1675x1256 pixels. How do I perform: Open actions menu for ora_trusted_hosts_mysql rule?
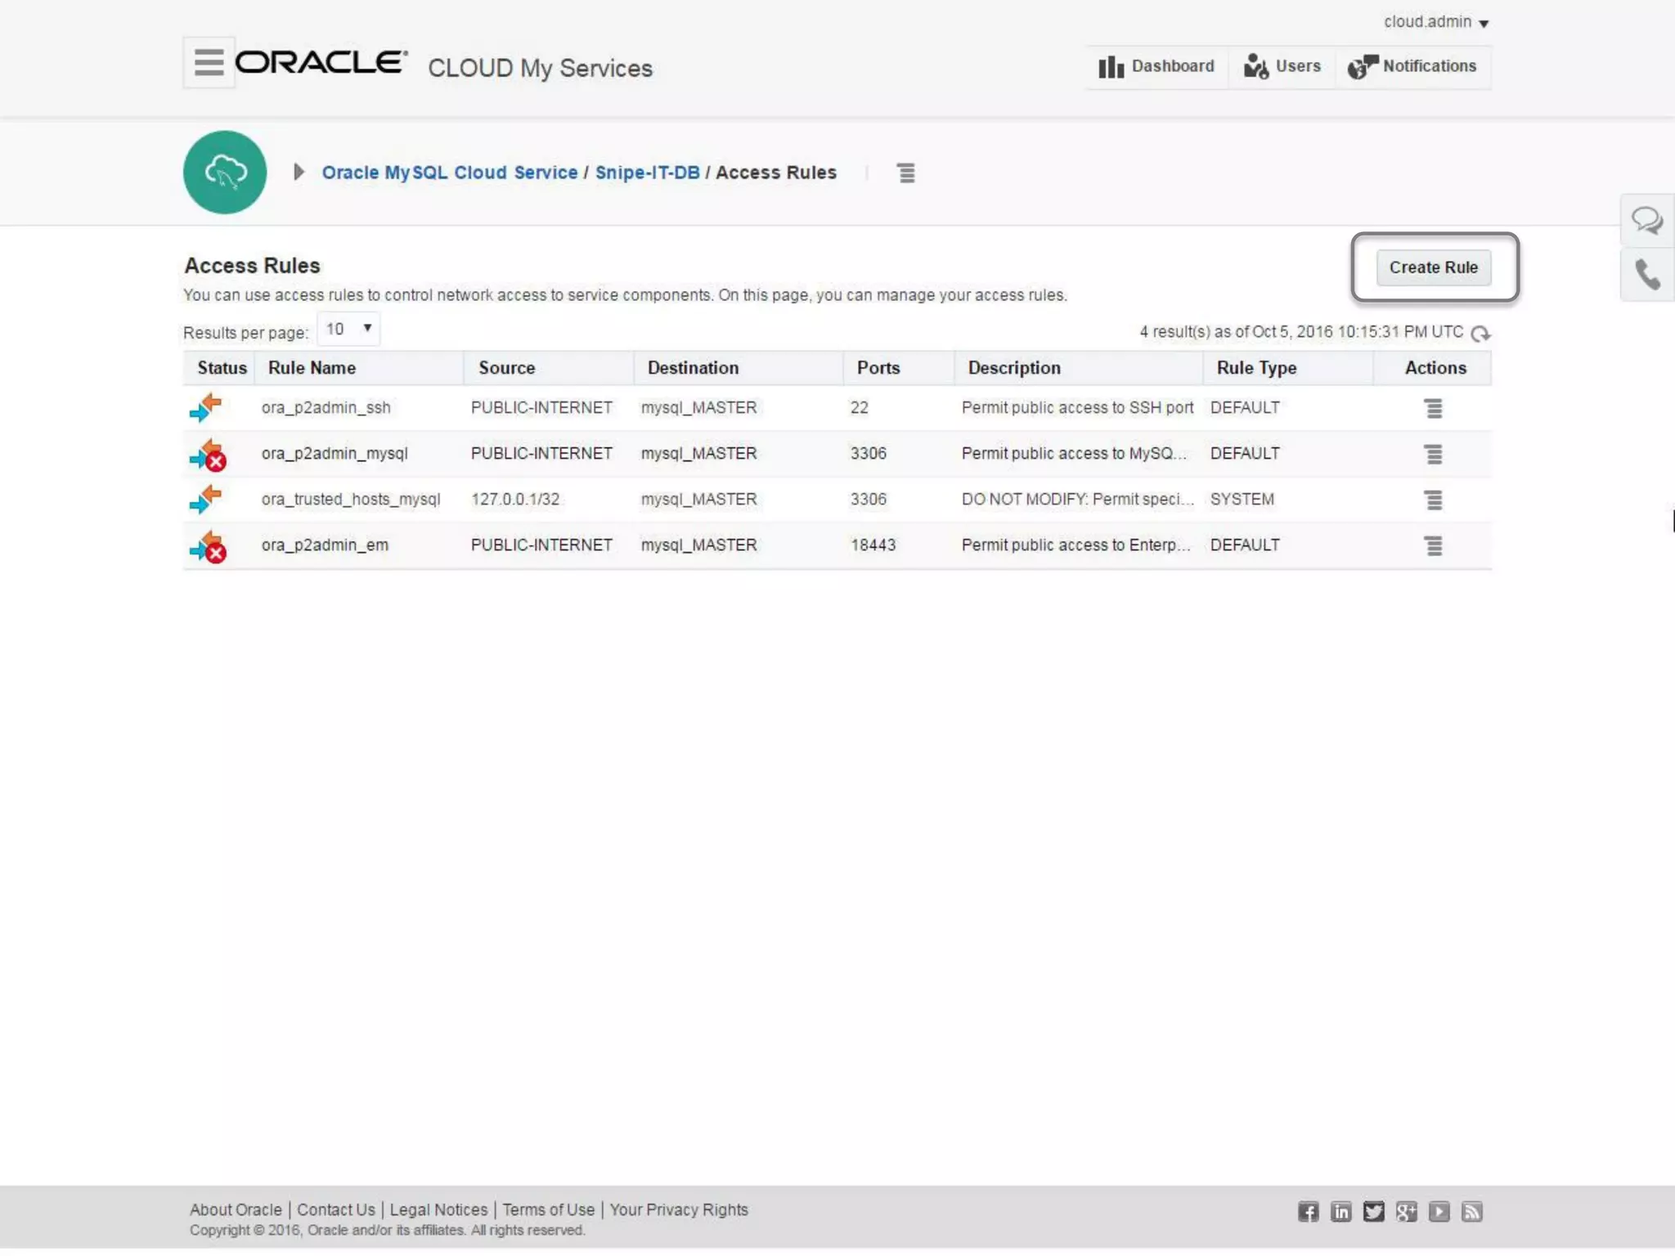click(1433, 500)
